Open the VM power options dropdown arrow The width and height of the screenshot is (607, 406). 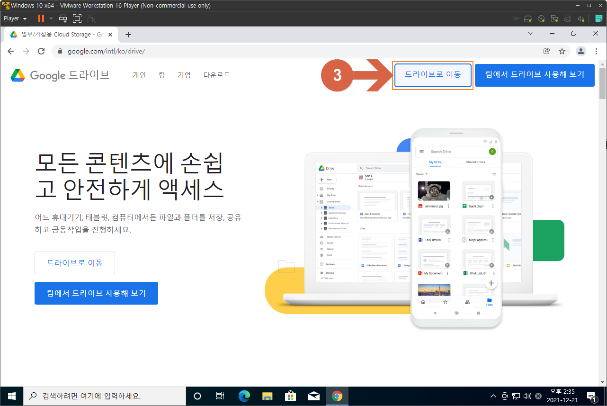pos(51,18)
